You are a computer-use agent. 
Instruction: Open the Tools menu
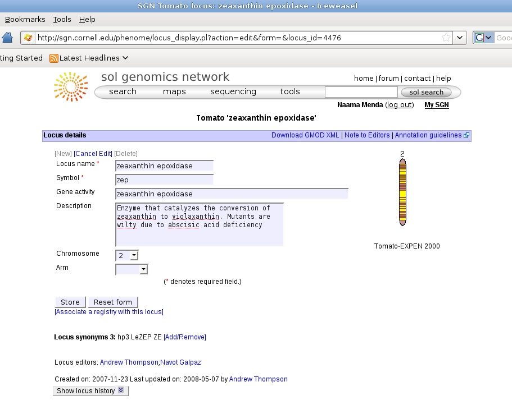(x=62, y=19)
